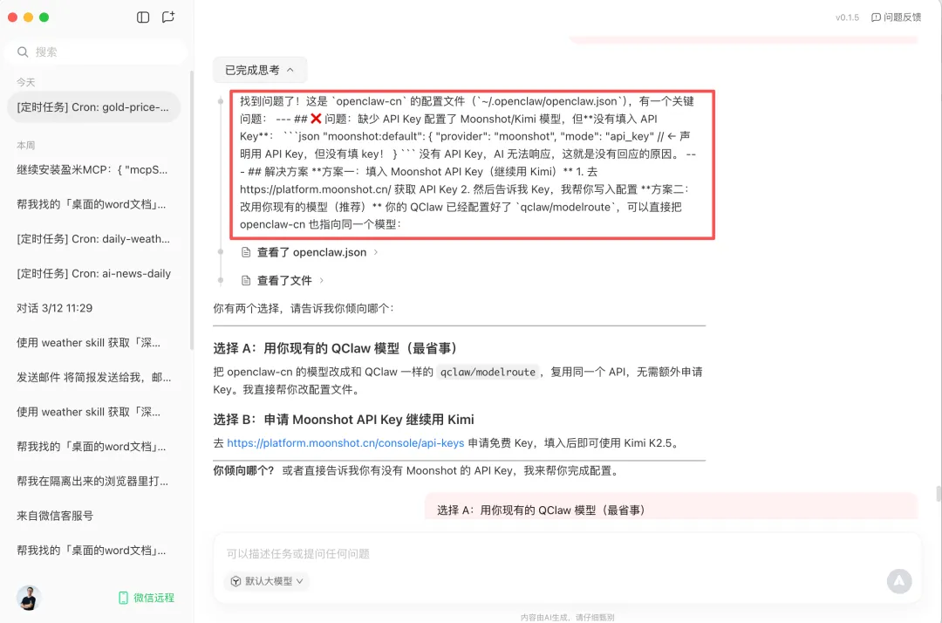This screenshot has height=623, width=942.
Task: Click the 本周 section label
Action: point(26,146)
